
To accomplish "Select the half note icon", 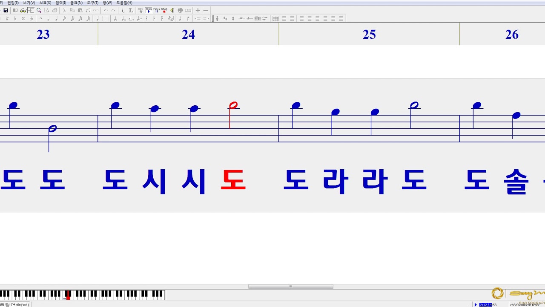I will point(49,18).
